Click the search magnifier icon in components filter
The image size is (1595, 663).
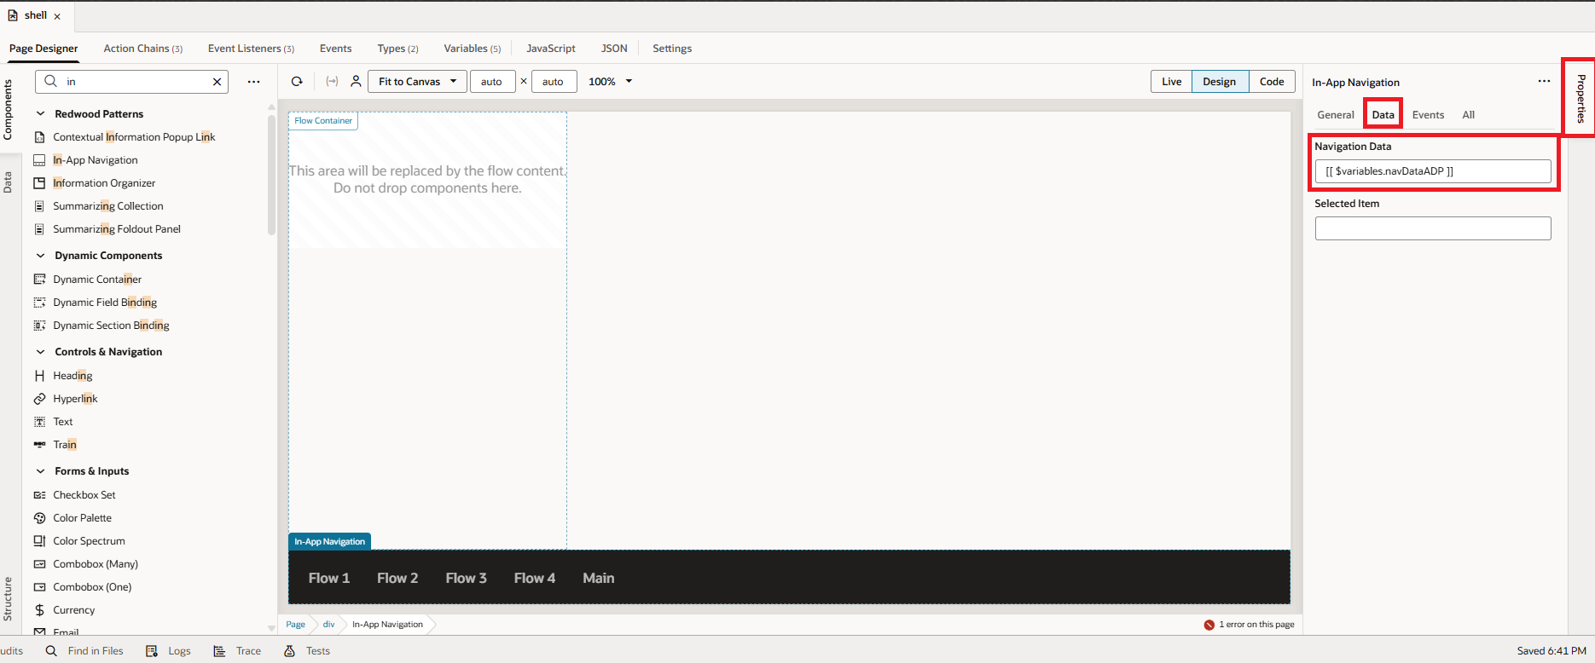pyautogui.click(x=51, y=81)
